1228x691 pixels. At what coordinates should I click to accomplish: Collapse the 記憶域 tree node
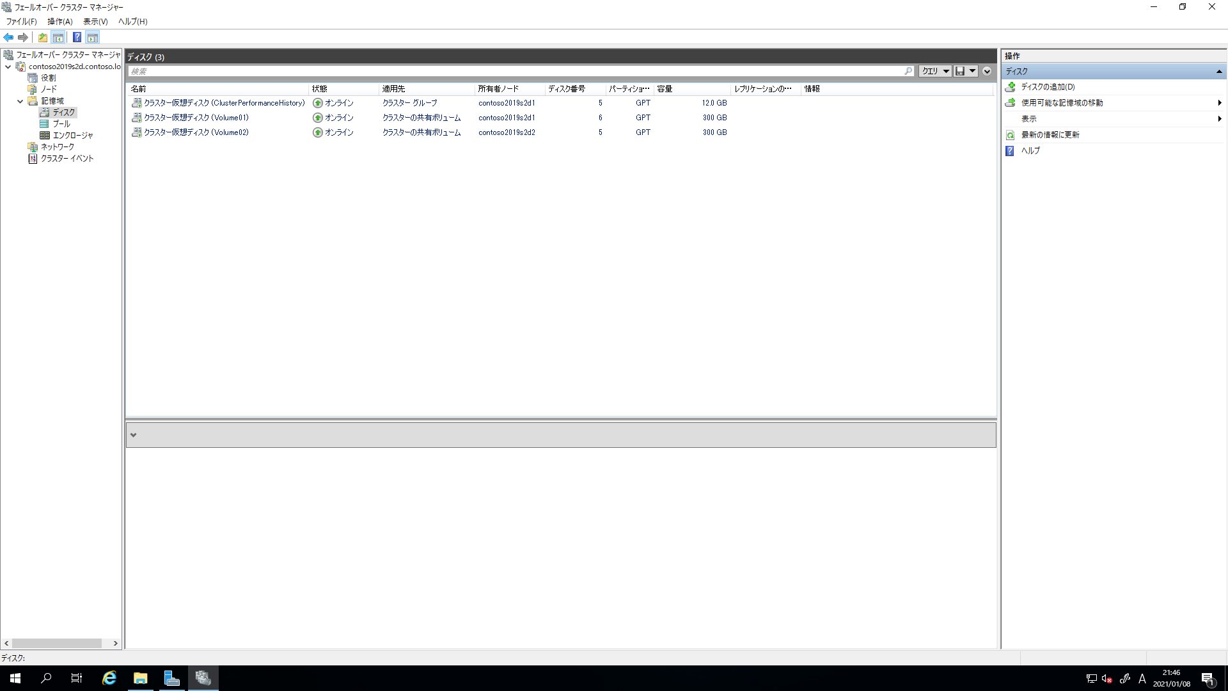[20, 100]
